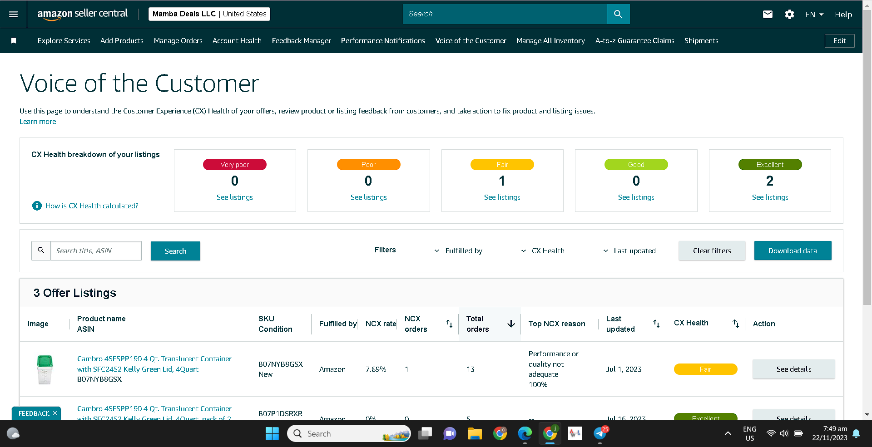Focus the top Seller Central search field
Image resolution: width=872 pixels, height=447 pixels.
[x=505, y=14]
